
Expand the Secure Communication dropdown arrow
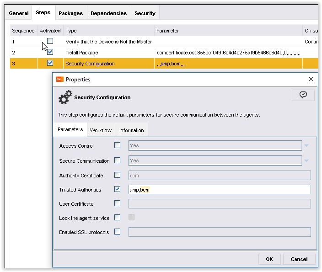(306, 161)
